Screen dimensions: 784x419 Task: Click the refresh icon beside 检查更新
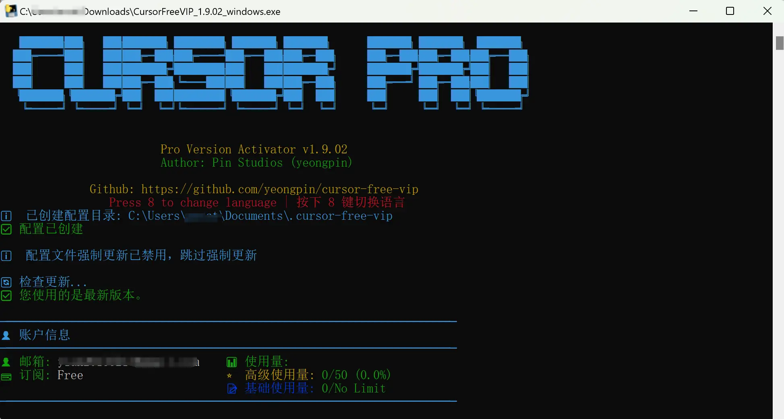coord(6,283)
